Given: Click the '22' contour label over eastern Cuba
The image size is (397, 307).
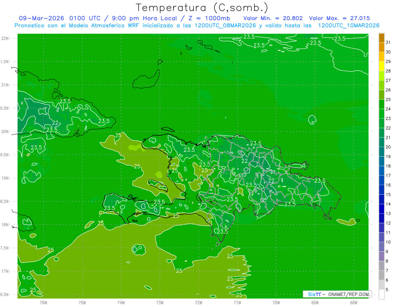Looking at the screenshot, I should [x=55, y=123].
